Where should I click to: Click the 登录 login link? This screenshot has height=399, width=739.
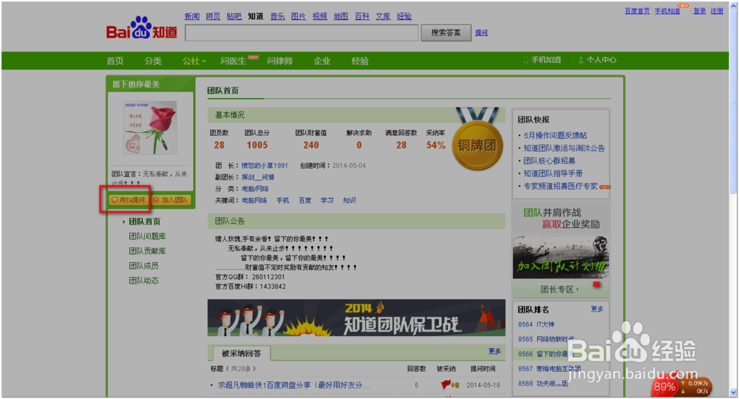click(x=699, y=11)
